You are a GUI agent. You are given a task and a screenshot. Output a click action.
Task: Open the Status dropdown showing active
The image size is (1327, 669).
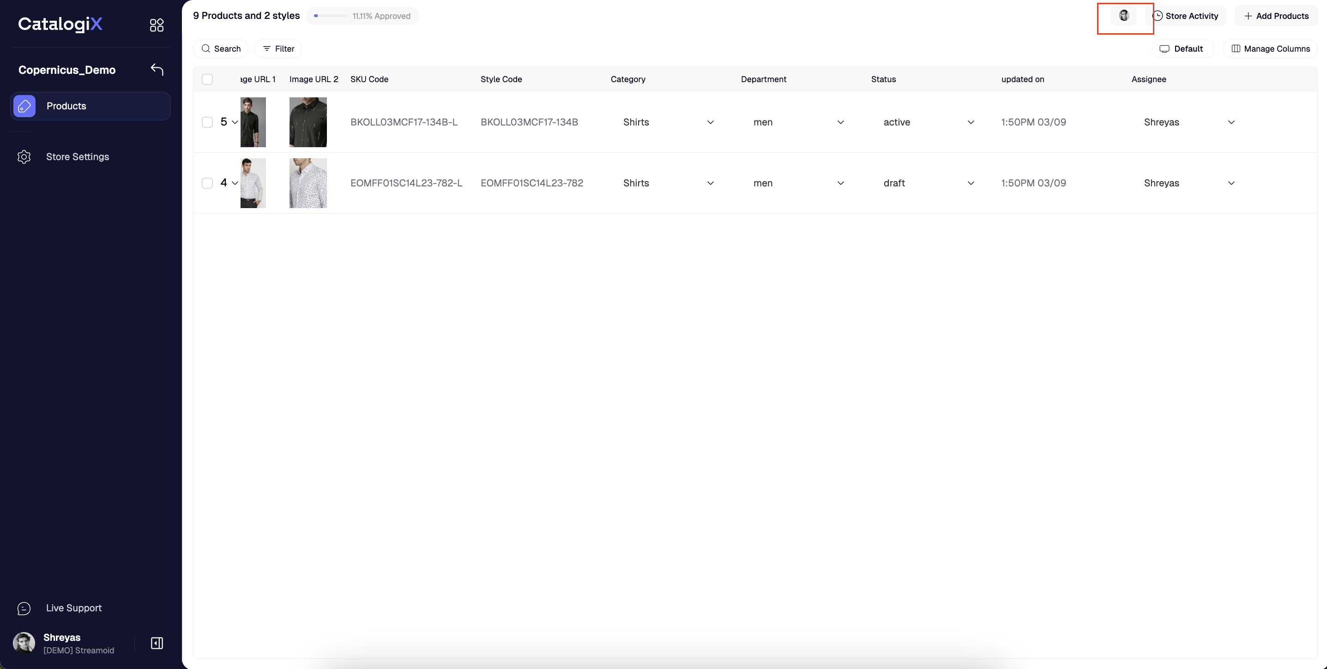click(x=971, y=122)
